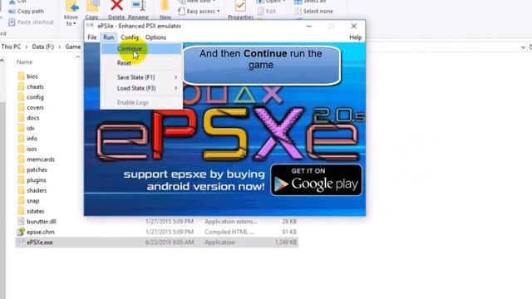Click the plugins folder icon

(21, 179)
